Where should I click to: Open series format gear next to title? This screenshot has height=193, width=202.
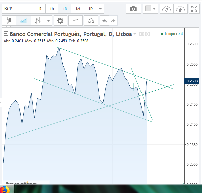coord(148,34)
